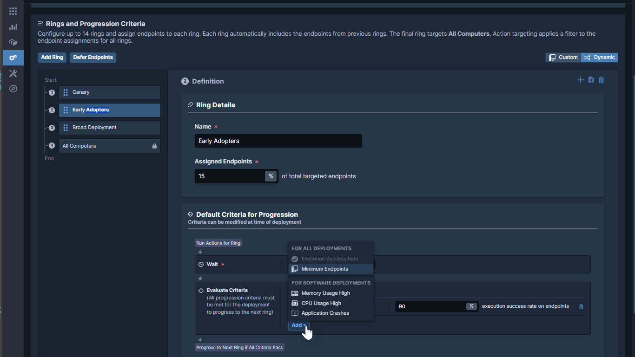Click the drag handle on Canary ring
Image resolution: width=635 pixels, height=357 pixels.
pyautogui.click(x=66, y=92)
